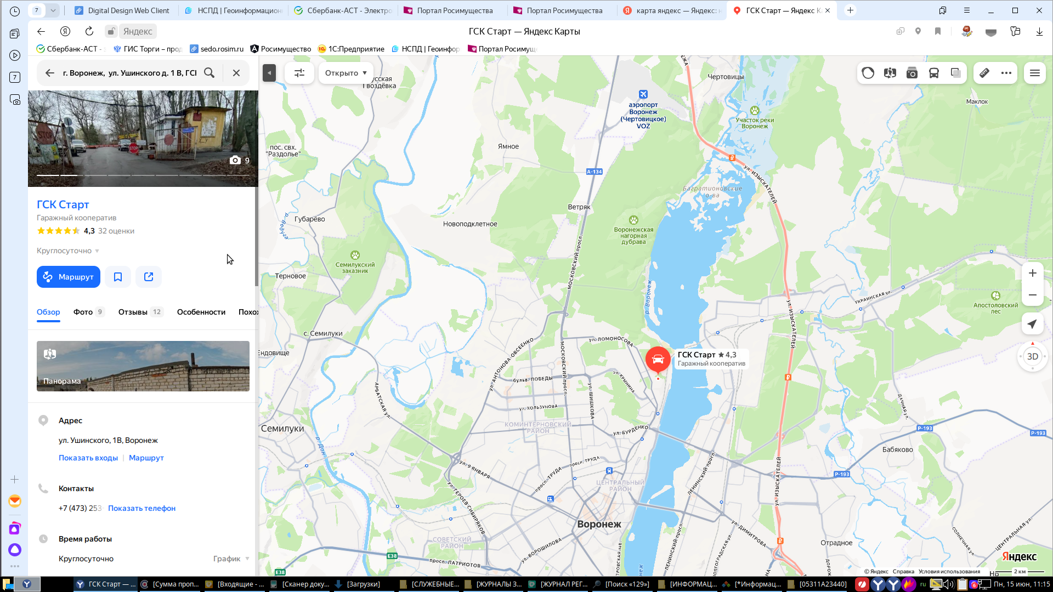Enable street panoramas layer on map
The image size is (1053, 592).
click(890, 73)
